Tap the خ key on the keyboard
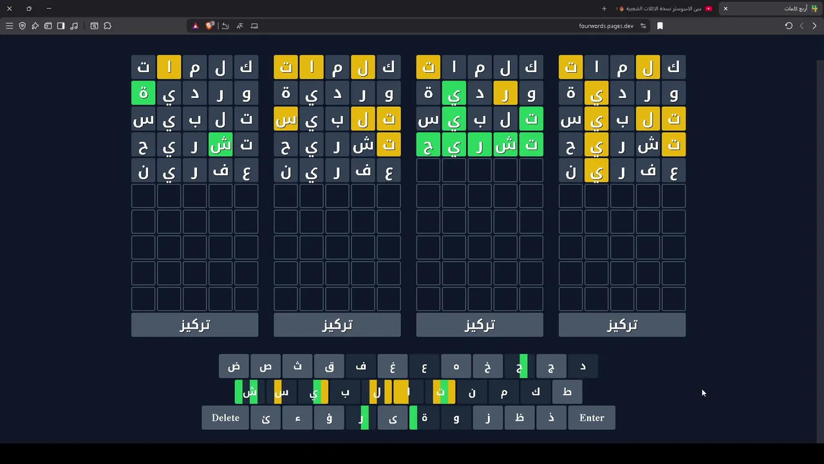This screenshot has height=464, width=824. pyautogui.click(x=487, y=366)
